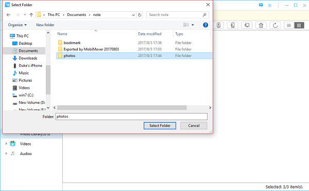Screen dimensions: 309x191
Task: Open the Organize menu
Action: pos(18,25)
